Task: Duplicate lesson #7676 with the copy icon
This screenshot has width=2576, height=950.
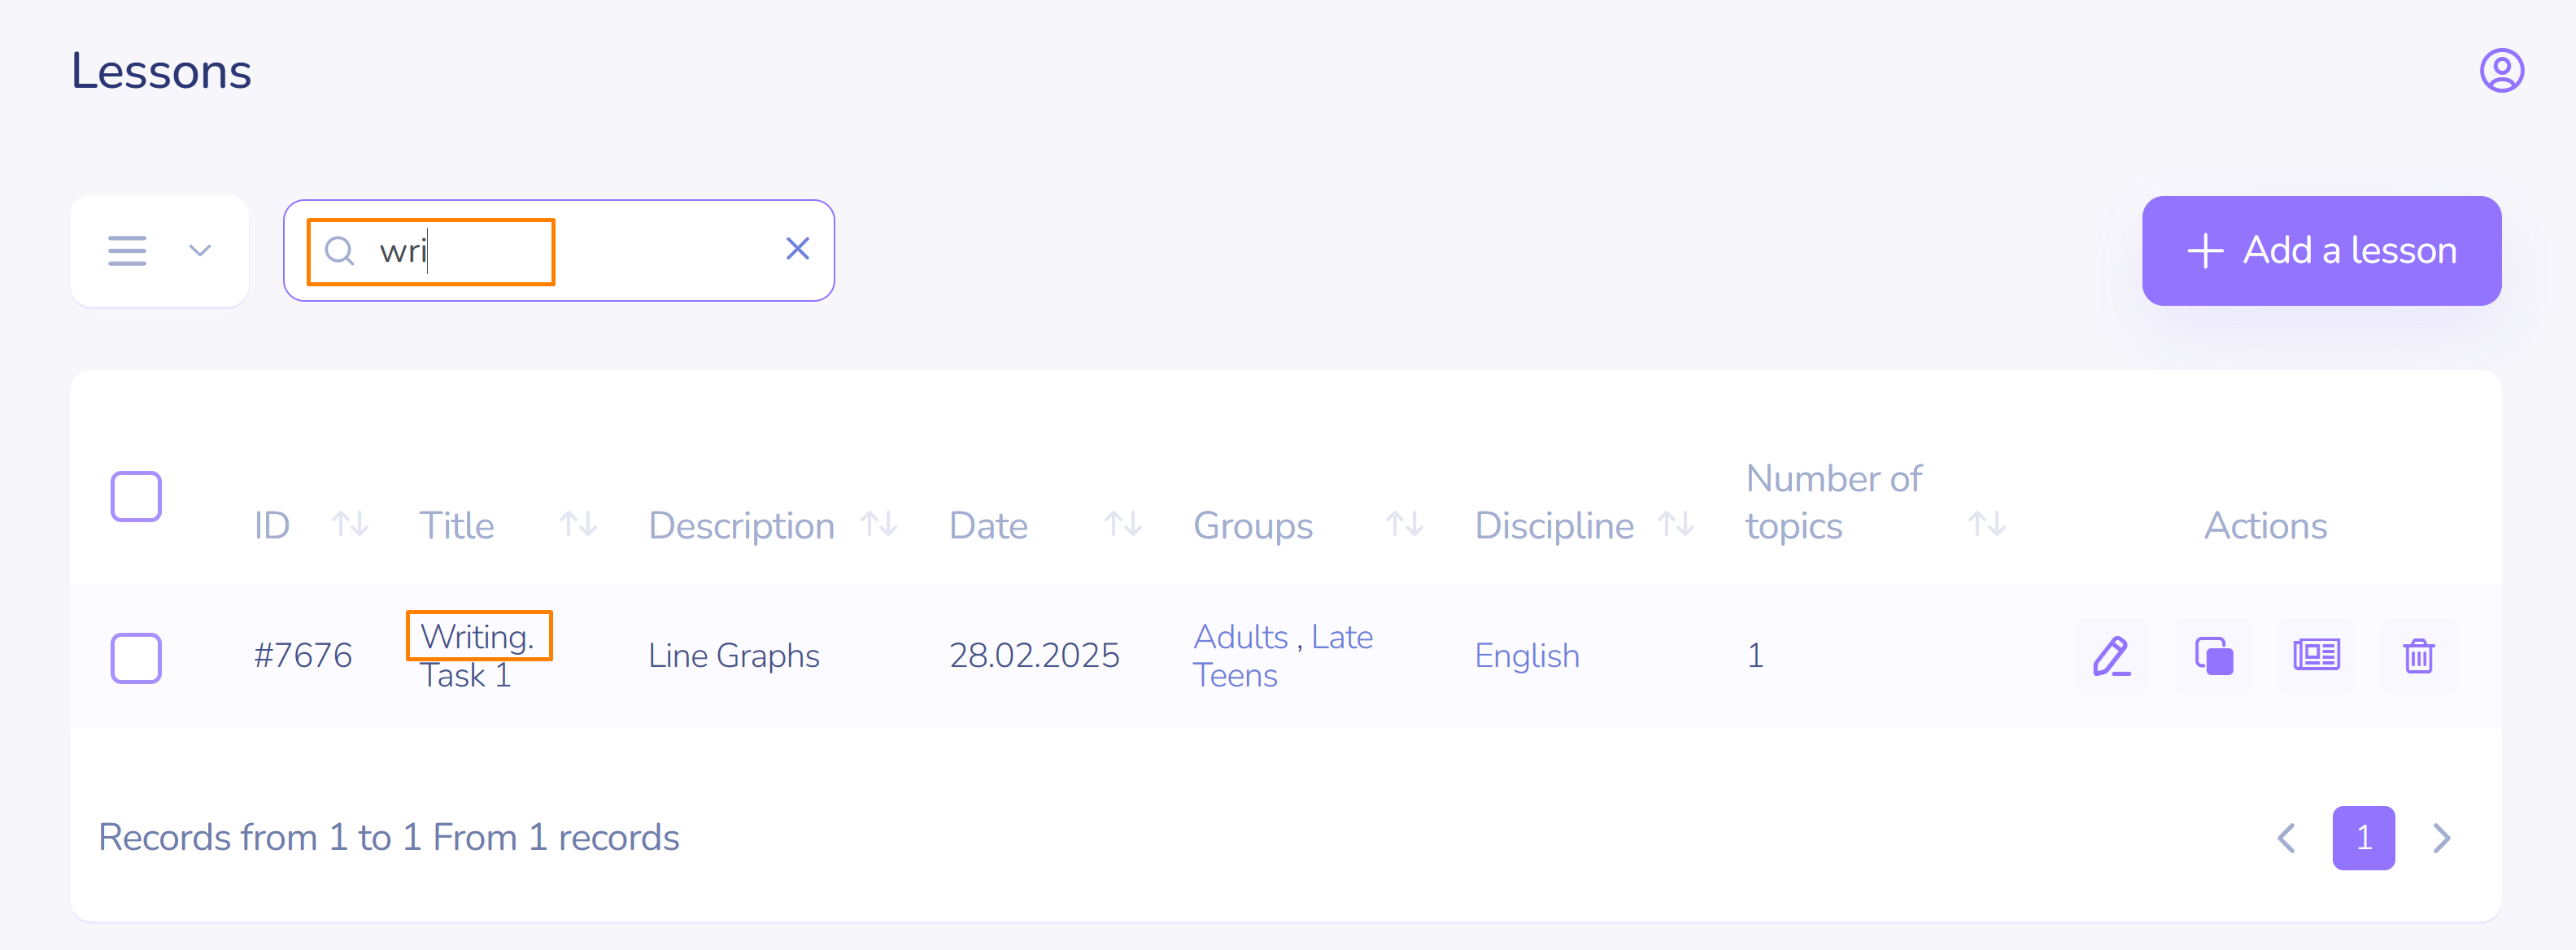Action: (x=2214, y=657)
